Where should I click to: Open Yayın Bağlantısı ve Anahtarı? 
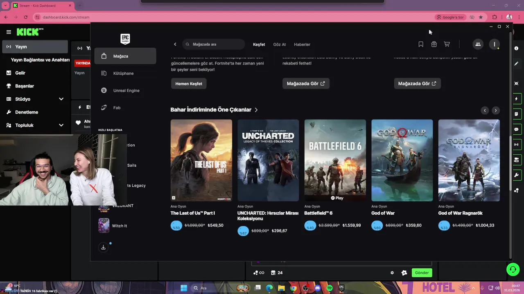pos(40,60)
